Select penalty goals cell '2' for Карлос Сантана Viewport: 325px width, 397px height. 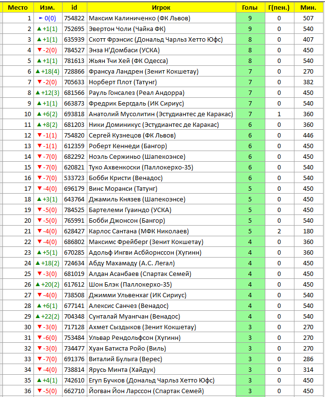[279, 231]
